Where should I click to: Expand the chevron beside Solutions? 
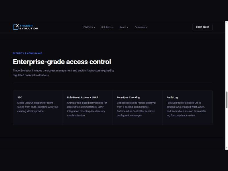click(113, 27)
